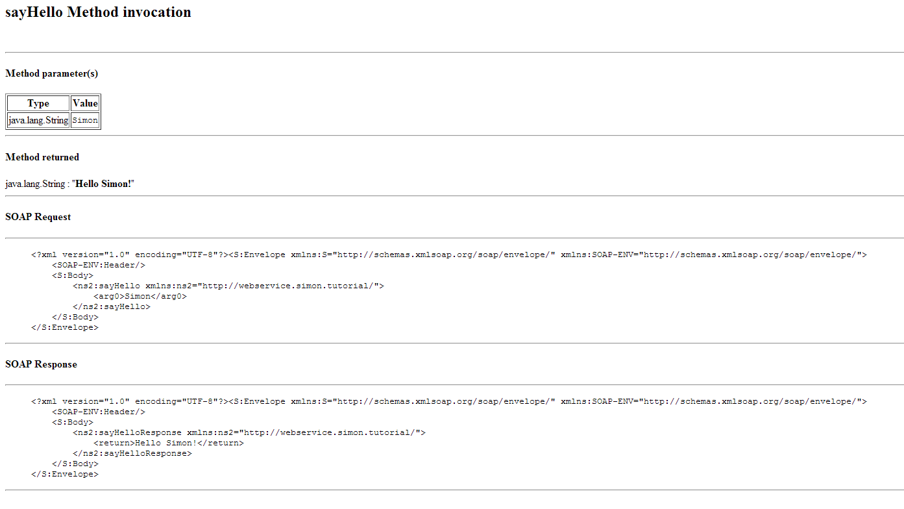Screen dimensions: 904x509
Task: Click the Simon value cell in table
Action: point(85,120)
